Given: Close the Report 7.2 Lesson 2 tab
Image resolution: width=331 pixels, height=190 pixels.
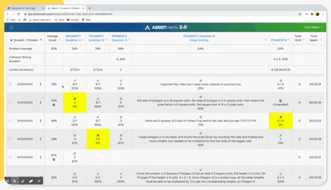Looking at the screenshot, I should click(83, 8).
